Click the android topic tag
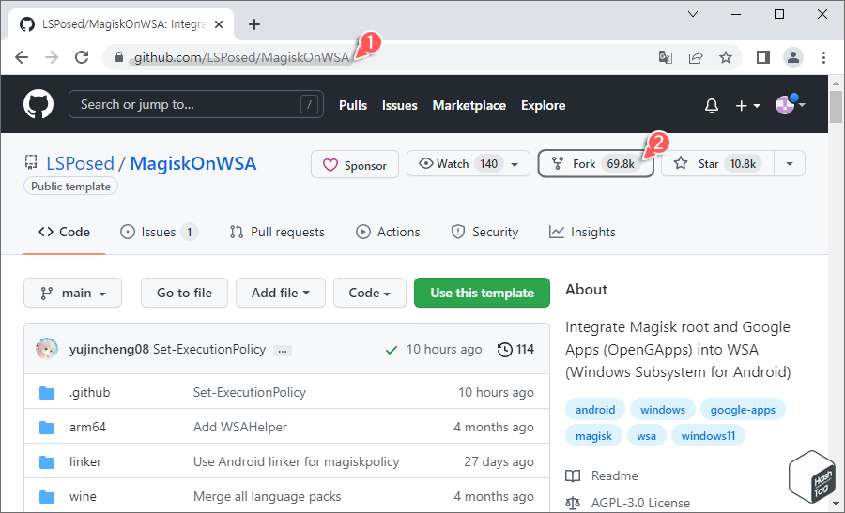This screenshot has height=513, width=845. pyautogui.click(x=595, y=410)
